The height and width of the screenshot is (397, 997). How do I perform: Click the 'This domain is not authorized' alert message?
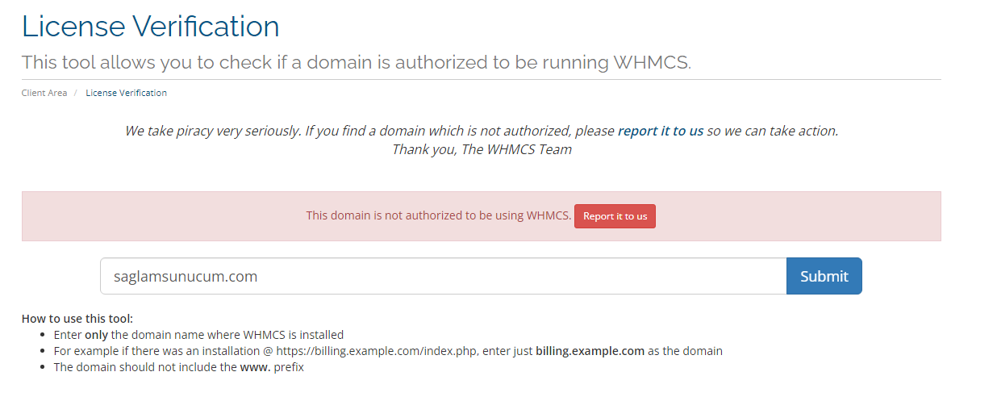439,216
